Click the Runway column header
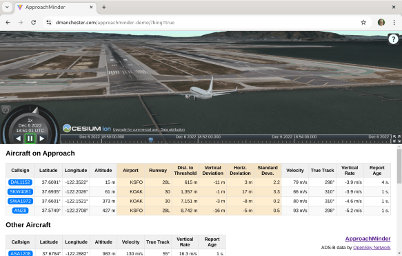 (158, 171)
